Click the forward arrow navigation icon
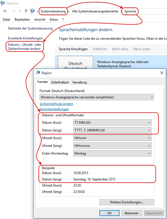The image size is (167, 219). click(13, 11)
